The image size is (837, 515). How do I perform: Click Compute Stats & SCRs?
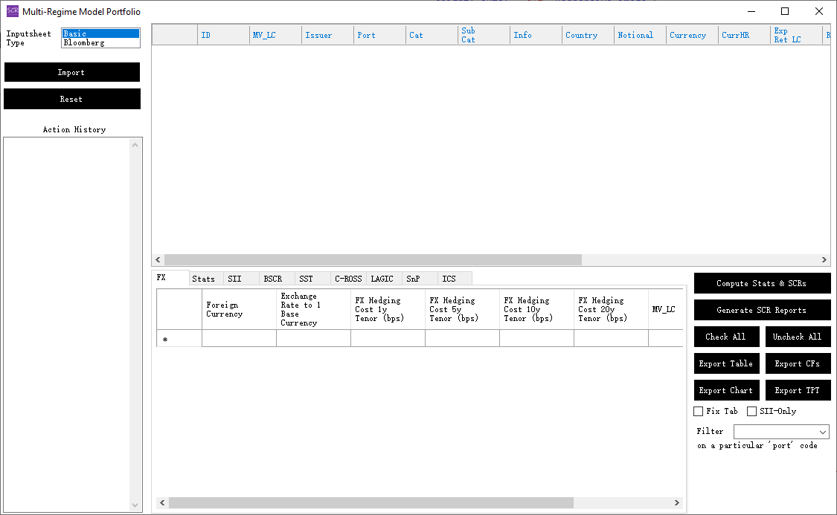[761, 283]
